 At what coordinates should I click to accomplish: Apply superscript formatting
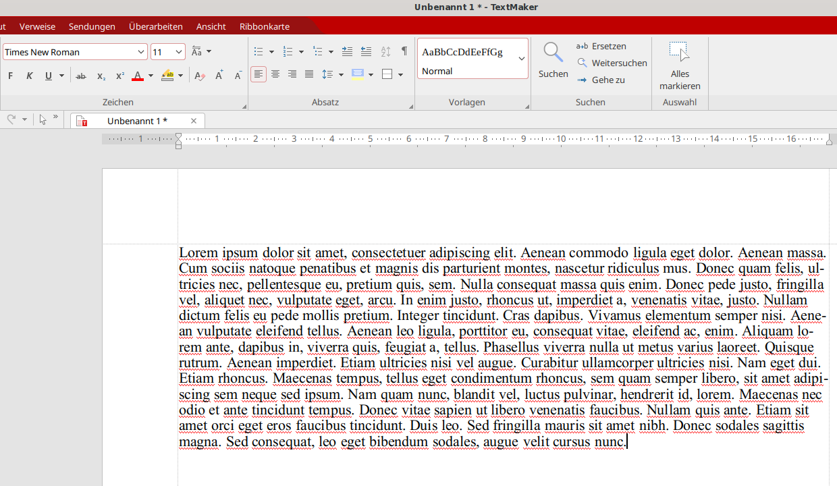[119, 76]
